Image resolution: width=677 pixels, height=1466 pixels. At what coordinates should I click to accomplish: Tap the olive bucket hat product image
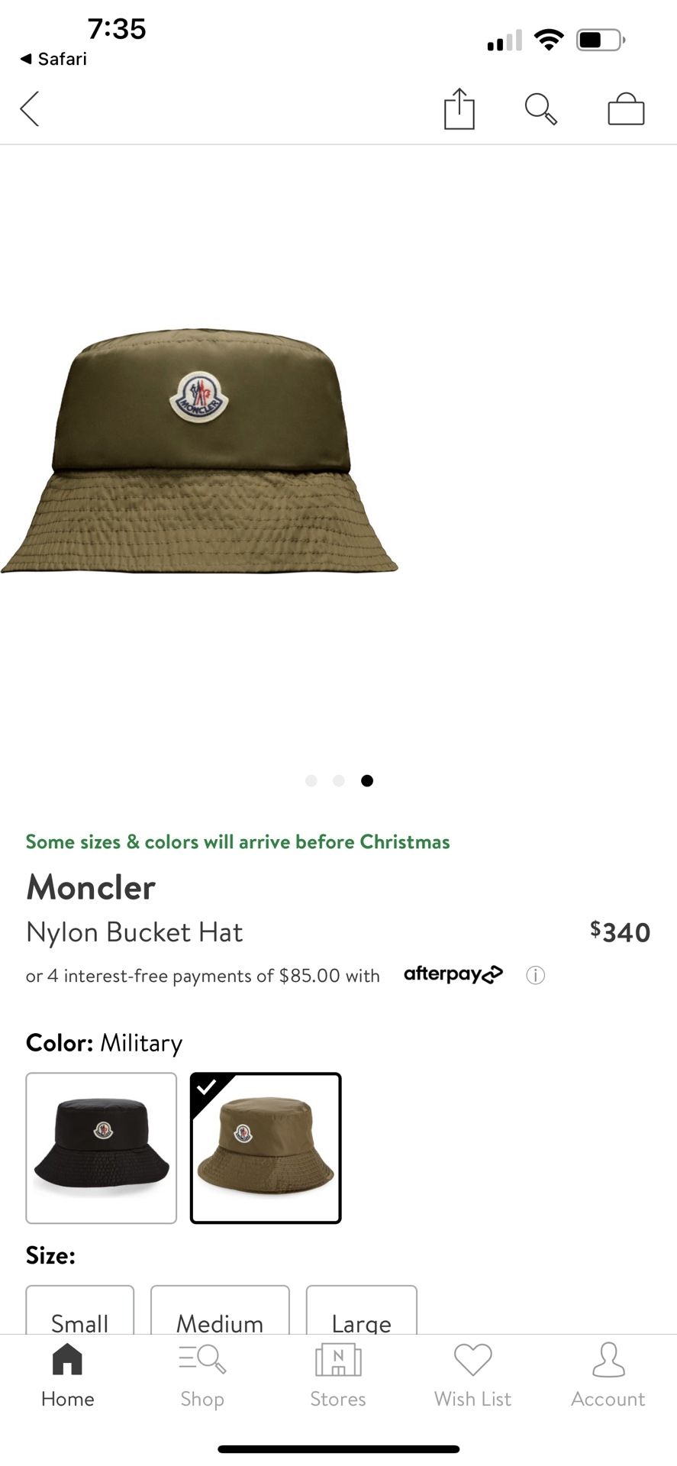[198, 450]
